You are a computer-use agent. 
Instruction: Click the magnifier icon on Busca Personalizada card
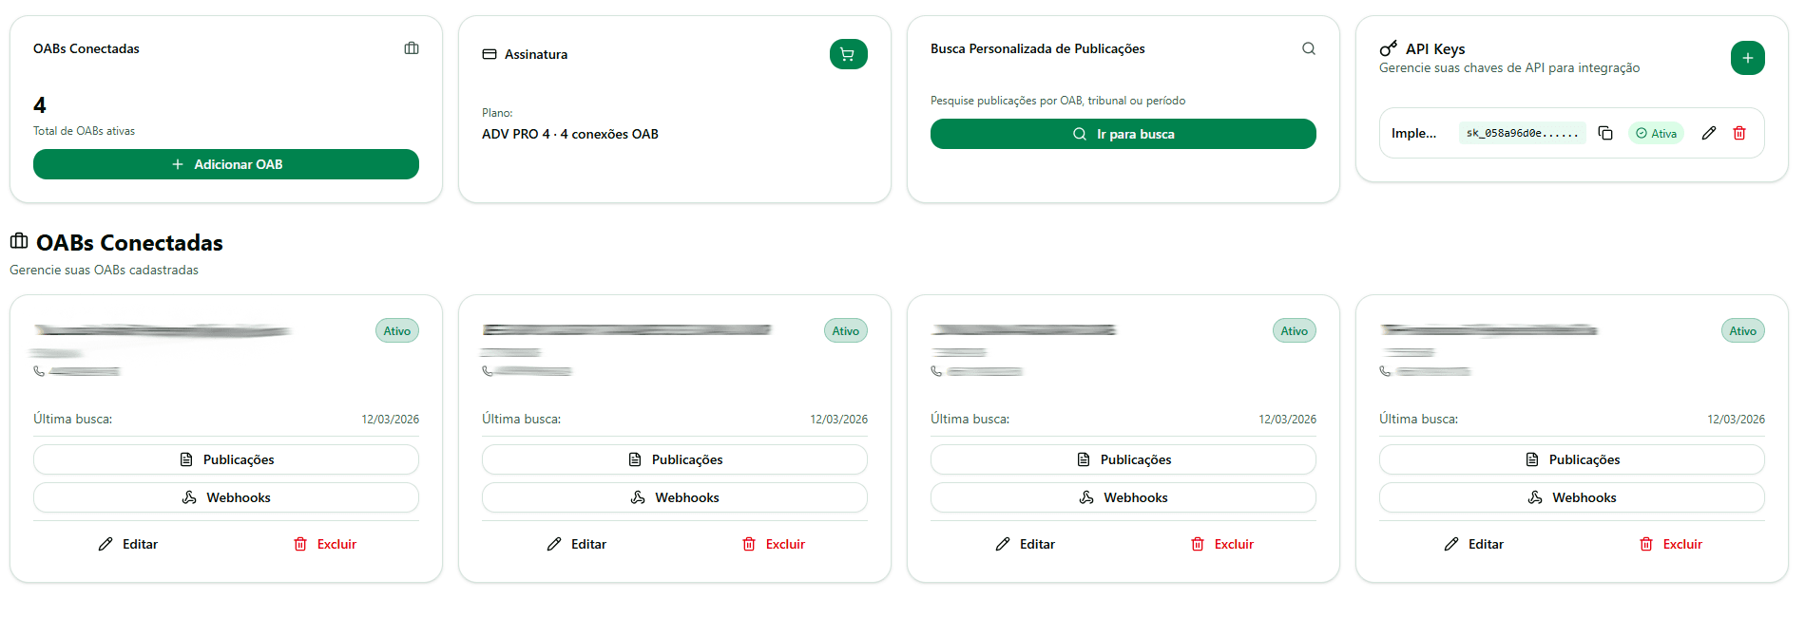(x=1309, y=47)
